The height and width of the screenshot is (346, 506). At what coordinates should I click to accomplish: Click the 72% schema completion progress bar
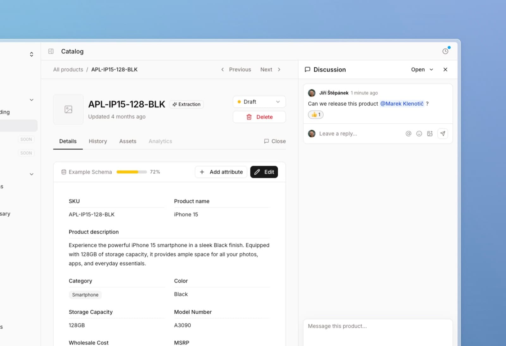click(132, 172)
